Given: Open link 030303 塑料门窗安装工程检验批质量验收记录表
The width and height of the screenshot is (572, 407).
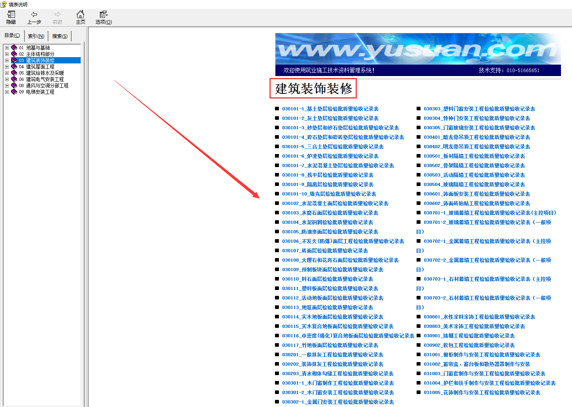Looking at the screenshot, I should (x=479, y=109).
